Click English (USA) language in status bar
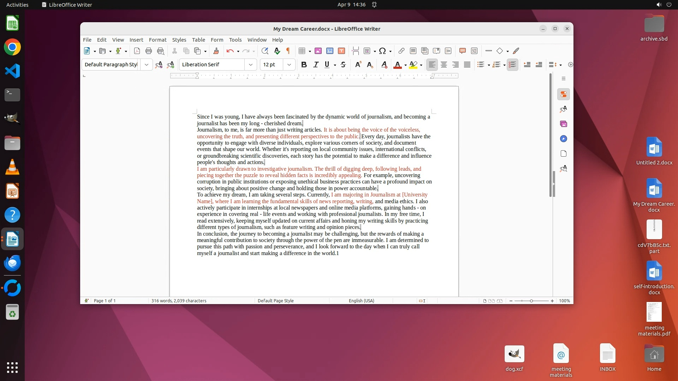This screenshot has width=678, height=381. point(361,301)
